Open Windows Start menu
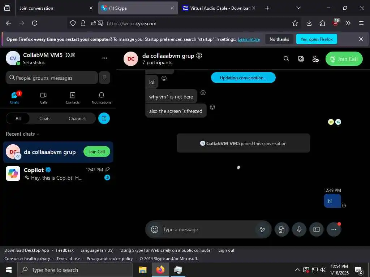This screenshot has height=277, width=370. point(9,270)
